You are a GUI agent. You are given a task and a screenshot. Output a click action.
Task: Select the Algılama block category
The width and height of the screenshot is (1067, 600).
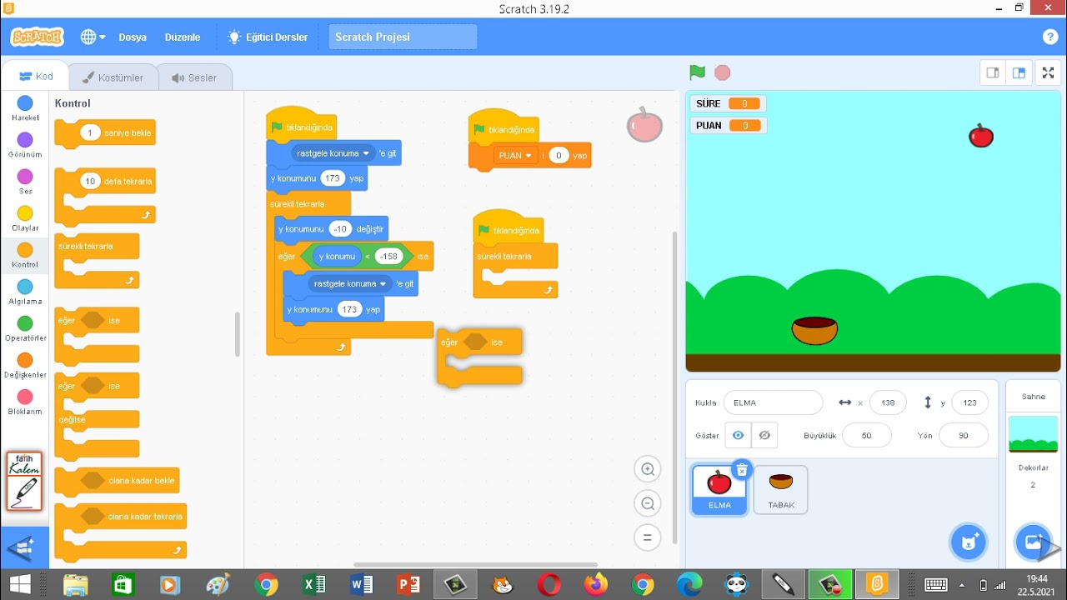(x=25, y=292)
